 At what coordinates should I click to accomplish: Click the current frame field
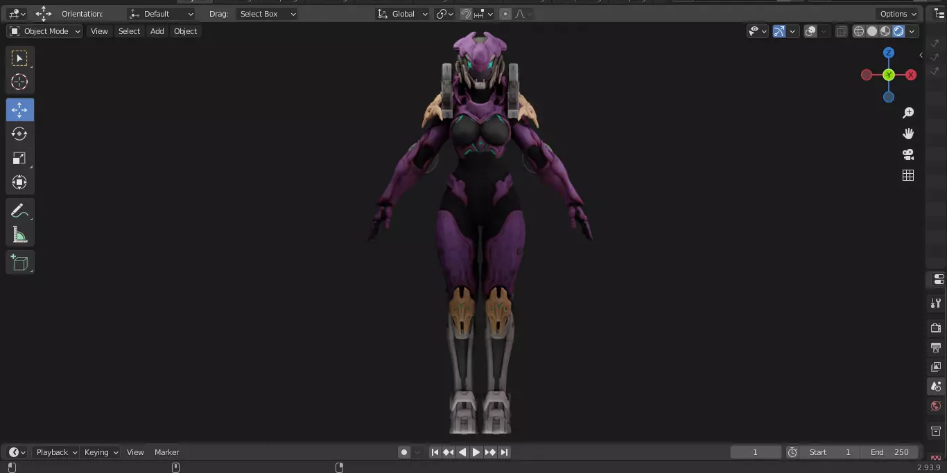point(755,452)
